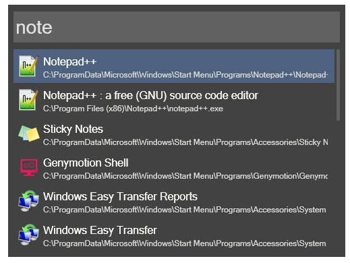This screenshot has height=263, width=350.
Task: Click the Start Menu\Programs\Notepad++ shortcut path
Action: click(185, 75)
